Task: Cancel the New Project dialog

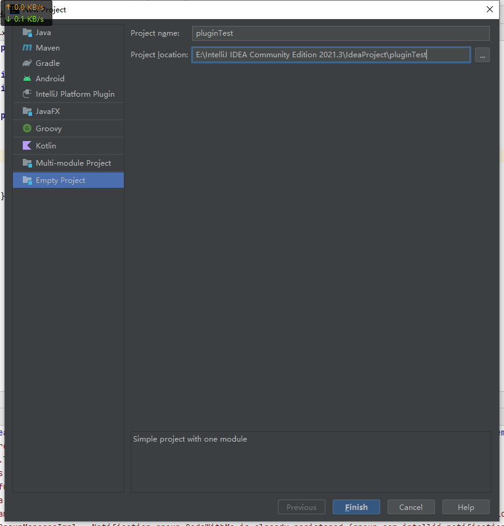Action: (x=411, y=507)
